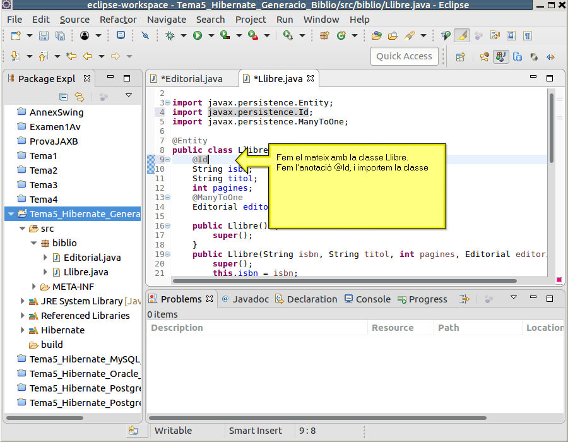Click the Debug bug icon
The width and height of the screenshot is (568, 442).
(x=170, y=36)
